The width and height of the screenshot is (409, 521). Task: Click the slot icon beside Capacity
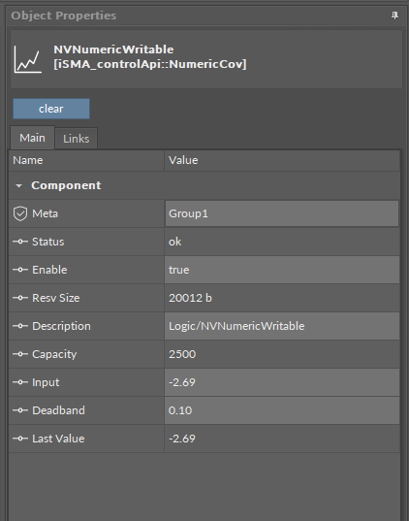(x=20, y=354)
